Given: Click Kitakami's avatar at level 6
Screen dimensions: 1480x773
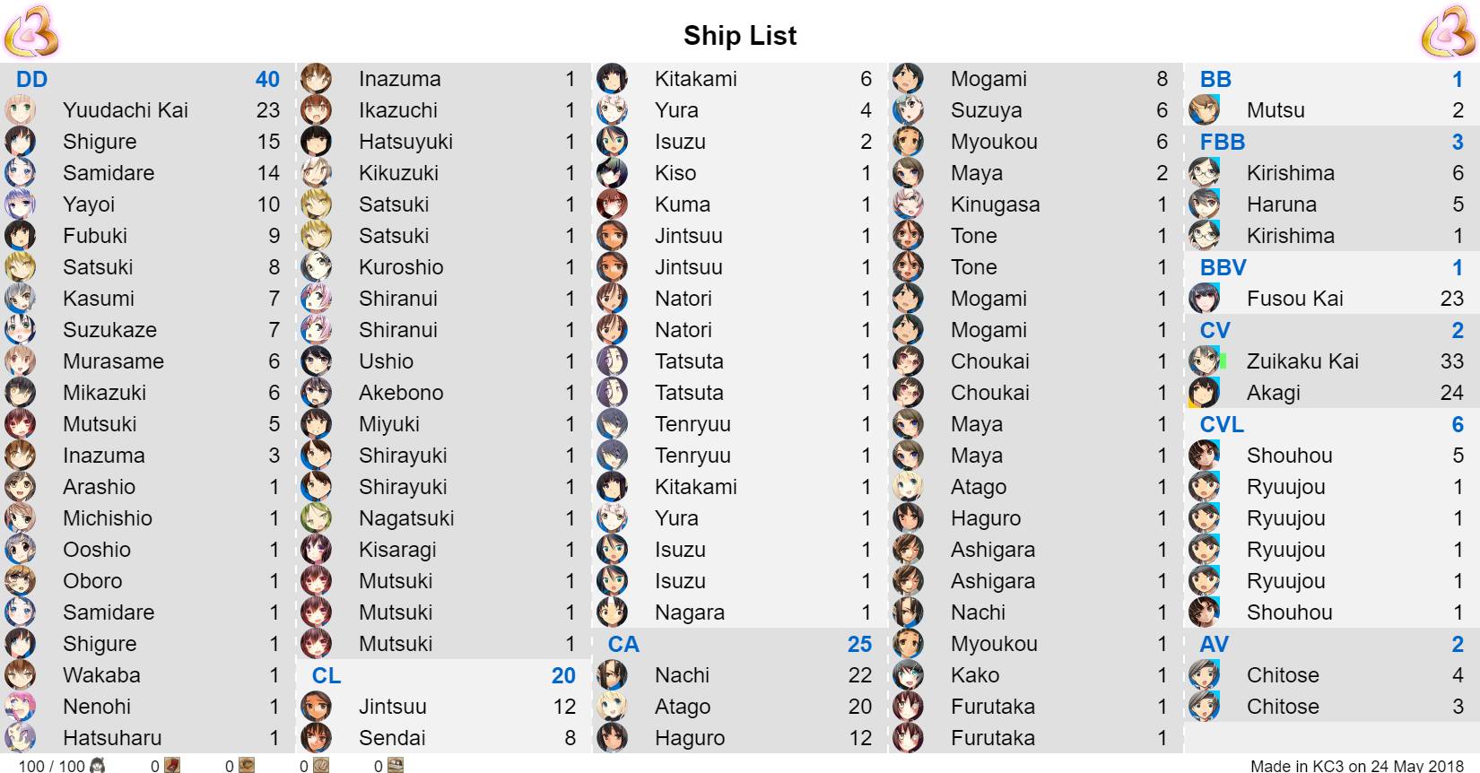Looking at the screenshot, I should 612,79.
